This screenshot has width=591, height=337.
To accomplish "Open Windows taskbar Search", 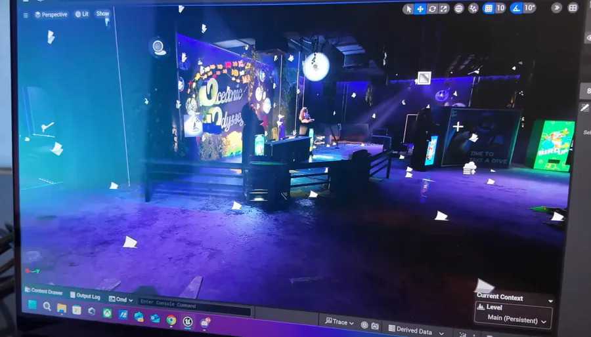I will (x=47, y=307).
